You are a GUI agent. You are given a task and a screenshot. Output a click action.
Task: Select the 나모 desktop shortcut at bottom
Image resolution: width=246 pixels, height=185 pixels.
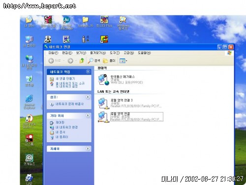29,180
